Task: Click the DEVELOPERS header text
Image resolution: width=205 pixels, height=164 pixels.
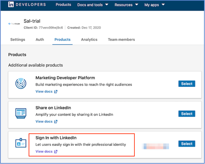Action: click(x=31, y=4)
